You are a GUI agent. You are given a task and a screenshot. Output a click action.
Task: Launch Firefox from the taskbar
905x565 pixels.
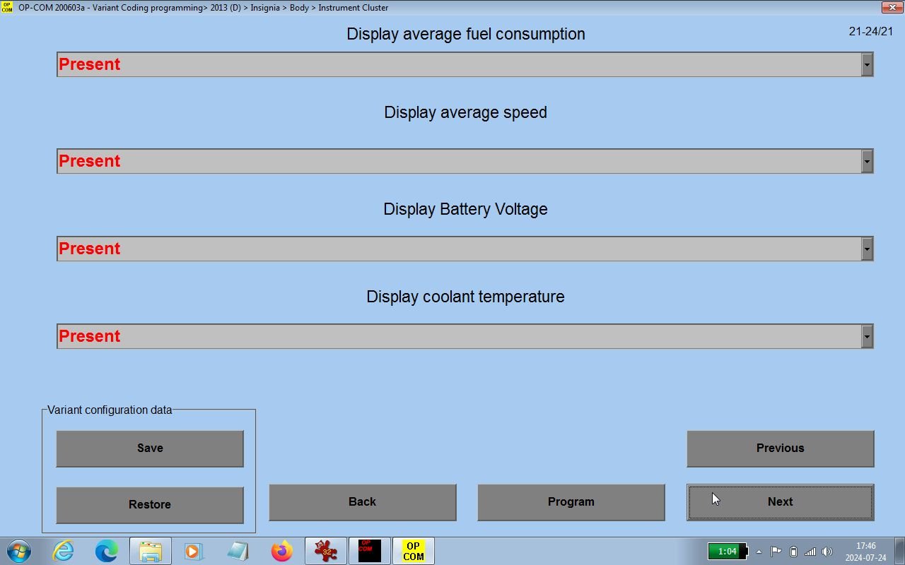pyautogui.click(x=281, y=551)
